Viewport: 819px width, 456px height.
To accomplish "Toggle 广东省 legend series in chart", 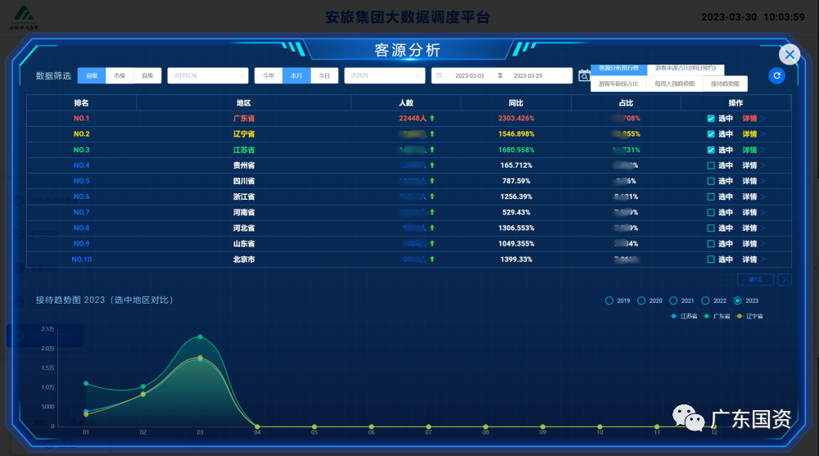I will [x=717, y=316].
